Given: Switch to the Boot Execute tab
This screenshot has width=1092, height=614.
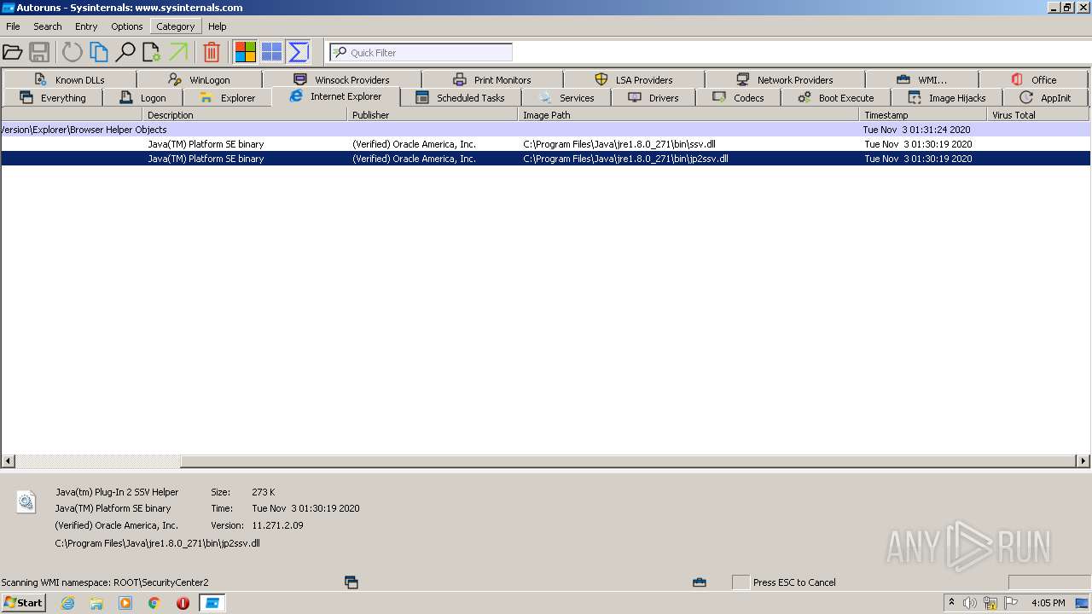Looking at the screenshot, I should pos(836,97).
